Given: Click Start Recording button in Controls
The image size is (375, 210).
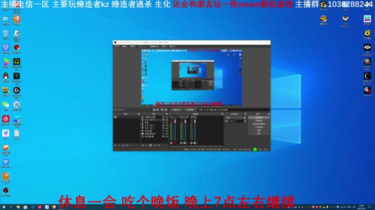Looking at the screenshot, I should pos(259,121).
